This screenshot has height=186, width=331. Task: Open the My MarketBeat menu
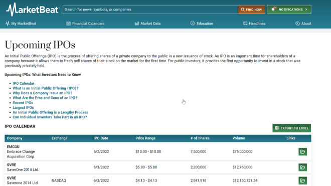[x=21, y=24]
